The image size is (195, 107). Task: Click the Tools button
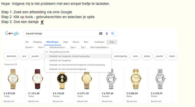(x=112, y=42)
